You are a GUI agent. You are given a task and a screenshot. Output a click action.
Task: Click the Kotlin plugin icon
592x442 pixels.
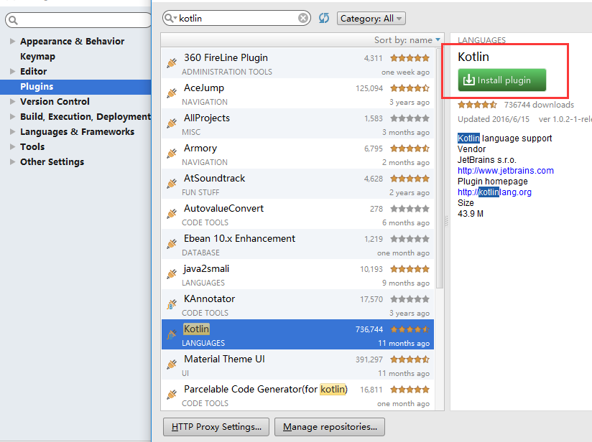(x=172, y=334)
